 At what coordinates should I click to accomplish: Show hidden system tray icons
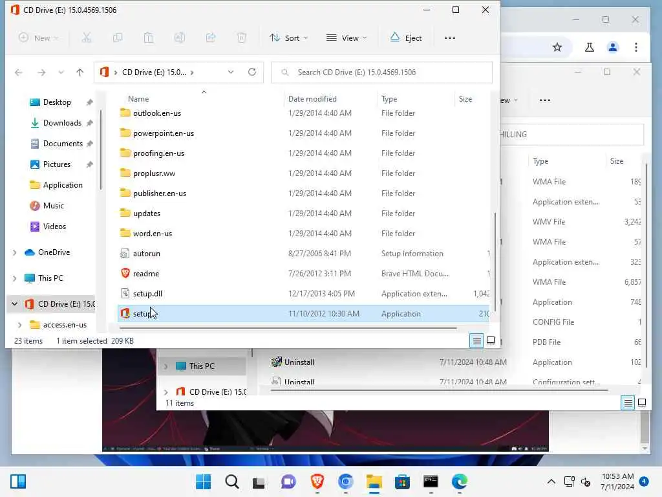[551, 481]
